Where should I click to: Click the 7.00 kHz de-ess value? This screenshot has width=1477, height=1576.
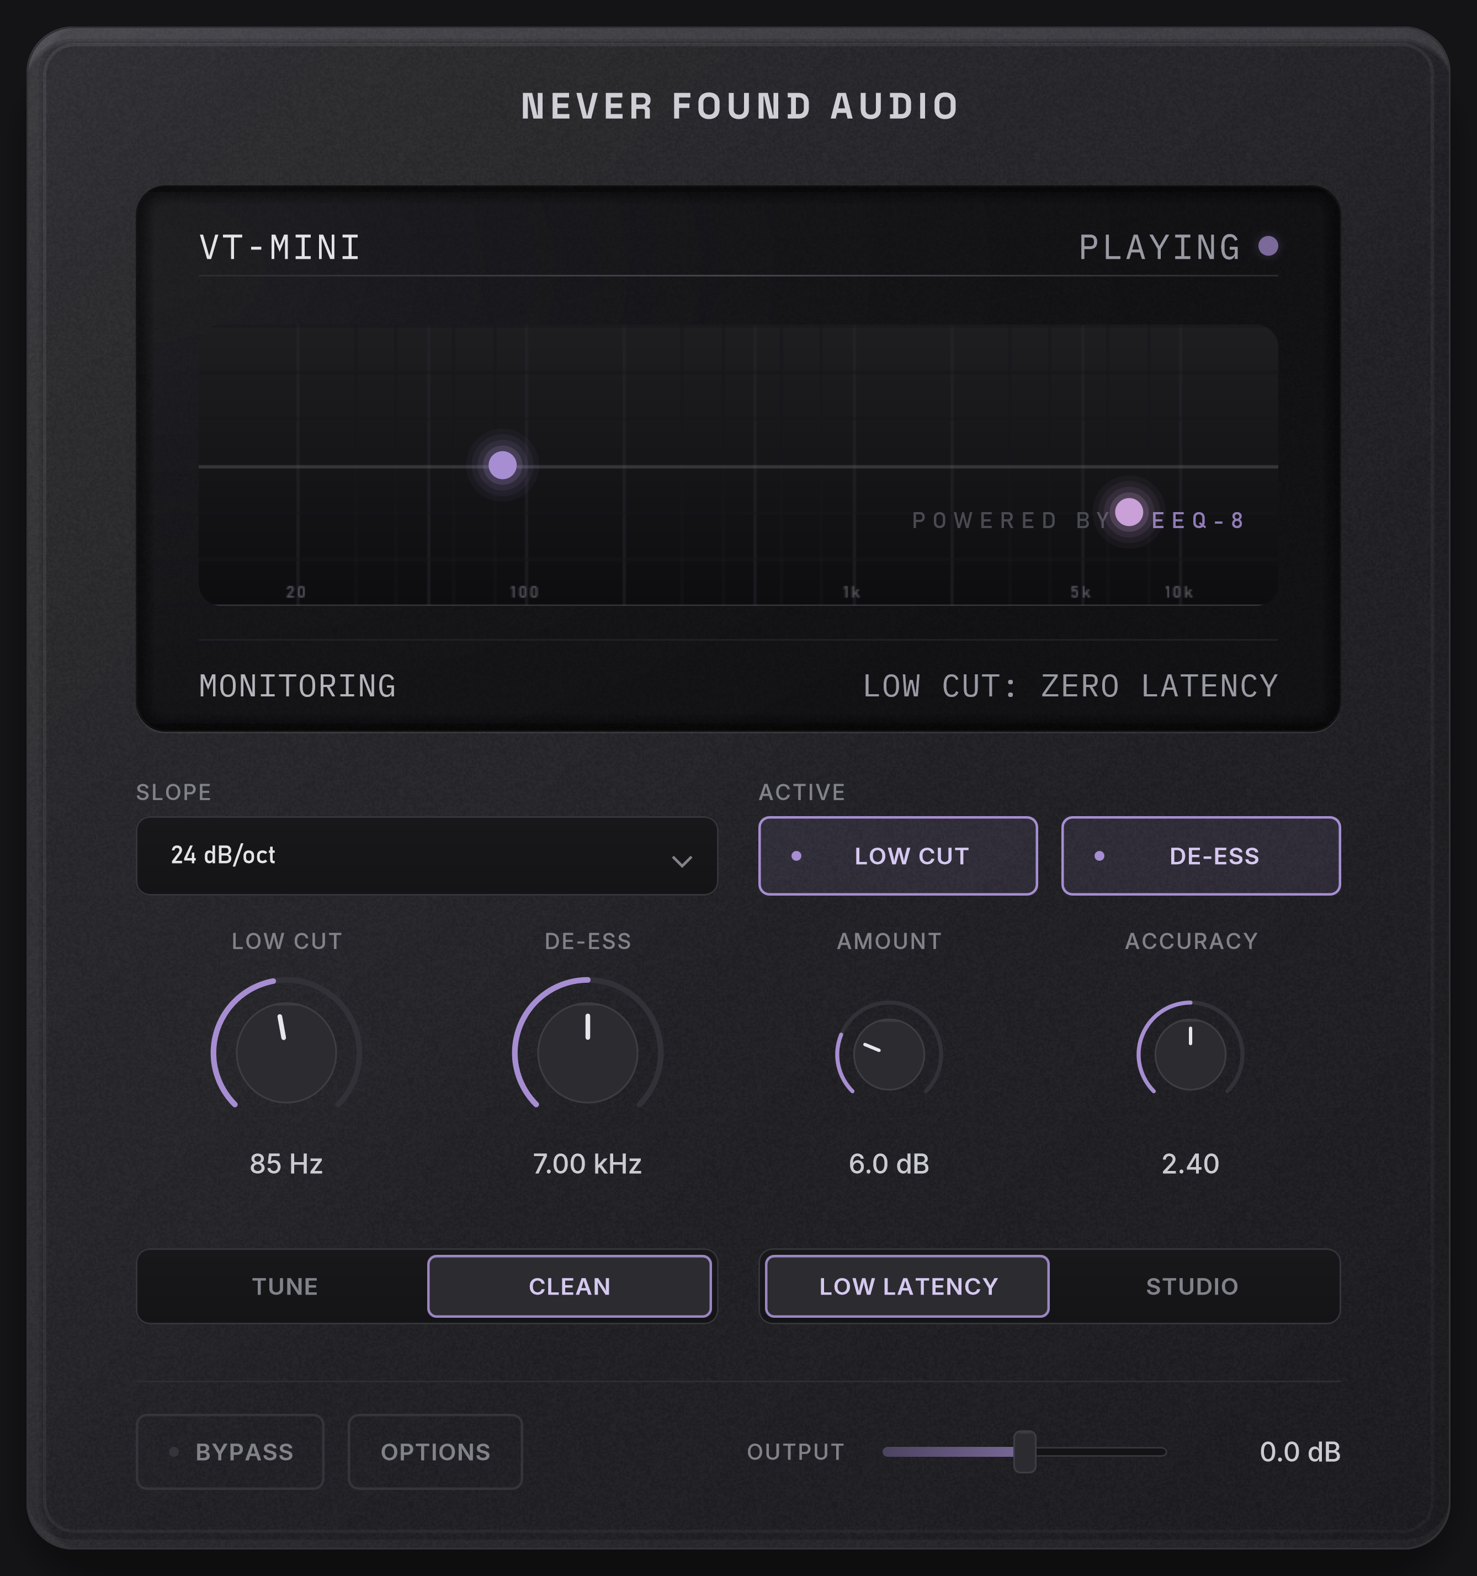pos(587,1163)
